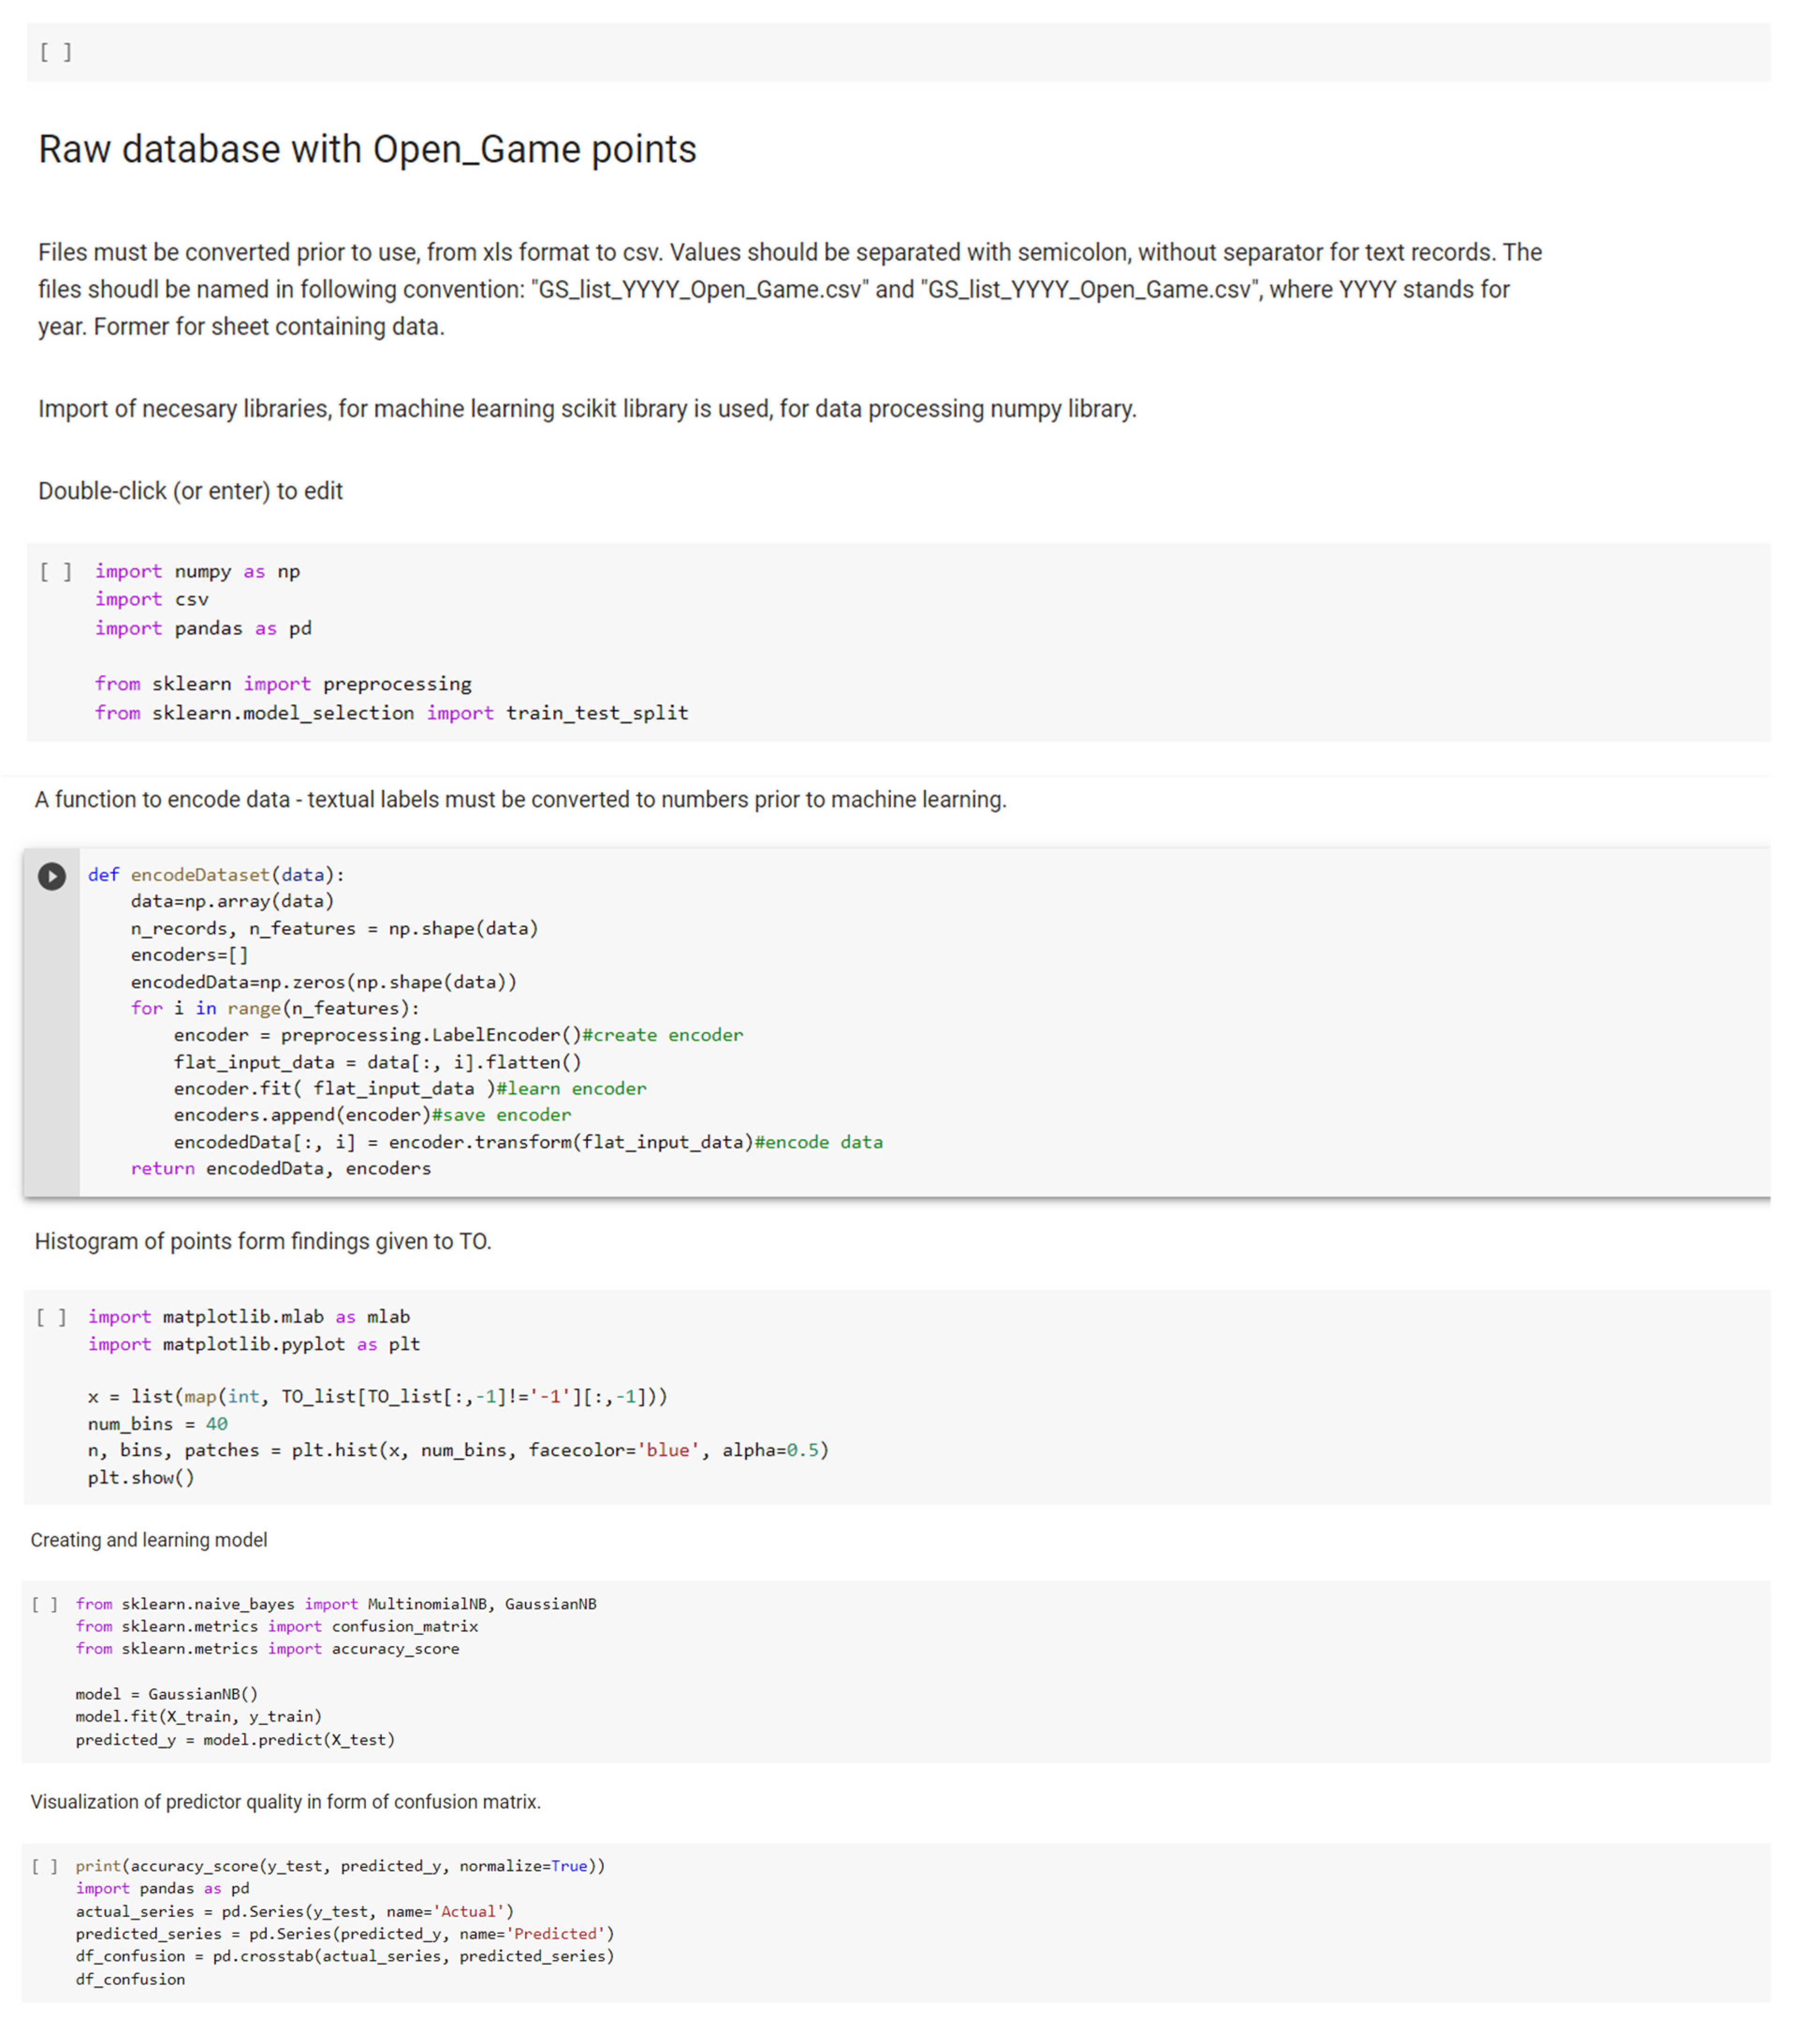Select the 'Import of necesary libraries' text cell
The image size is (1798, 2044).
click(x=587, y=409)
